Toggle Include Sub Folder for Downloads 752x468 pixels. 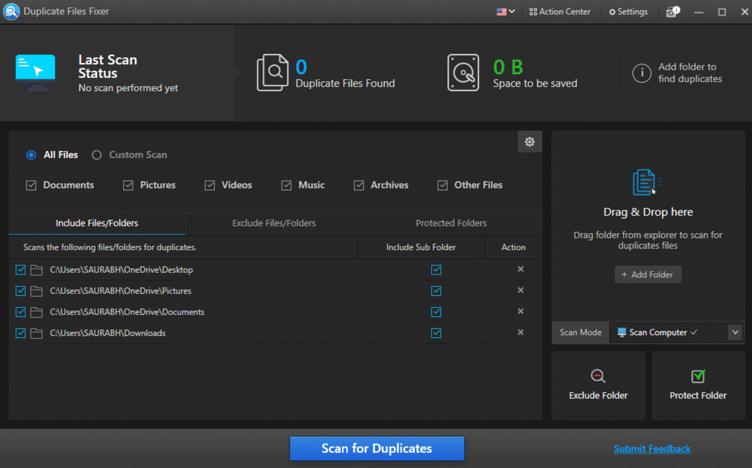pyautogui.click(x=436, y=333)
